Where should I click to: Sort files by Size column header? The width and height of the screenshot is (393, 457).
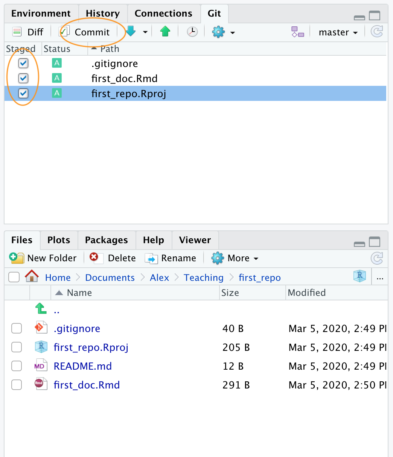click(230, 293)
